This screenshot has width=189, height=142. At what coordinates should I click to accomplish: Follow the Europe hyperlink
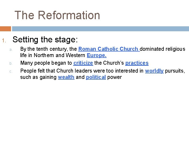point(97,55)
